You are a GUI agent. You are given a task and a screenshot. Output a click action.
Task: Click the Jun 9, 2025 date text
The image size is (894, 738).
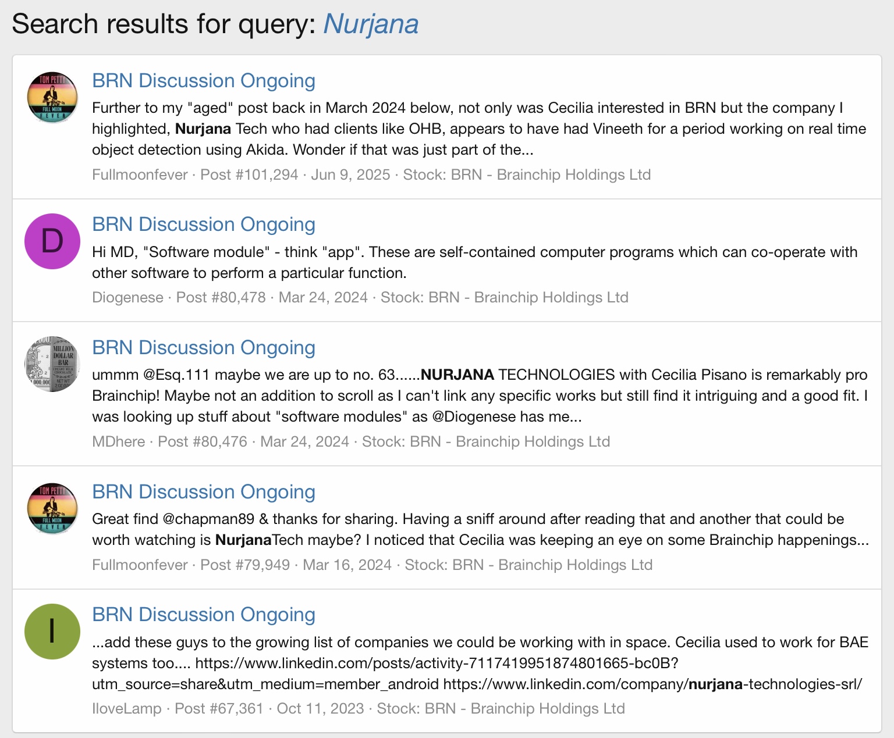[350, 175]
